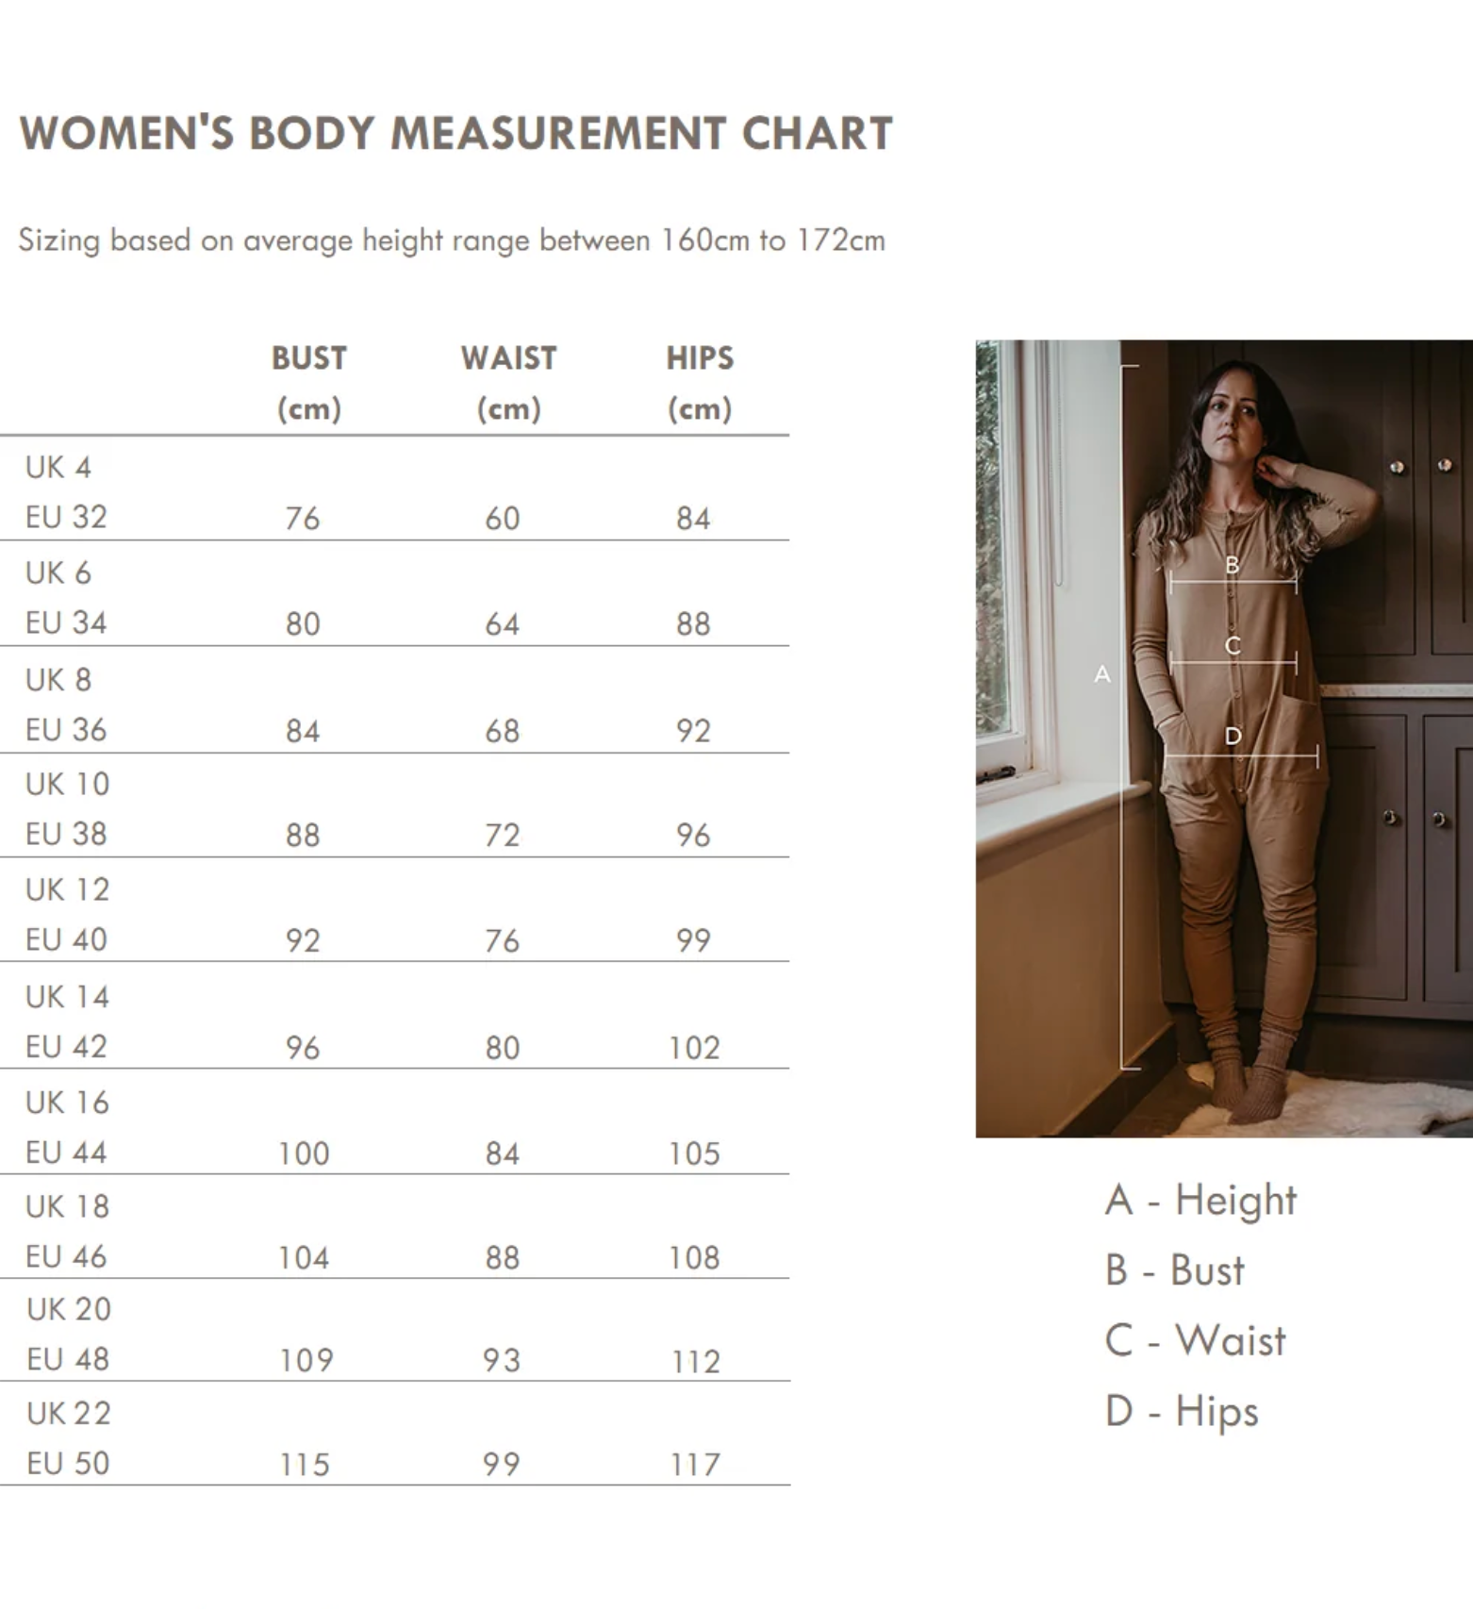Click the "D - Hips" legend entry
Viewport: 1473px width, 1609px height.
[1182, 1411]
